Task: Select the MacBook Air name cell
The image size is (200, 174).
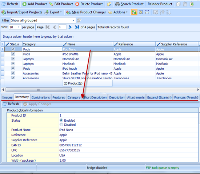Action: click(87, 59)
